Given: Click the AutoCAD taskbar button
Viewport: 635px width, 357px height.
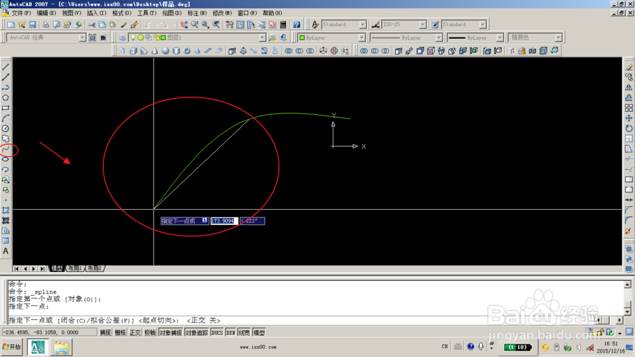Looking at the screenshot, I should click(x=37, y=347).
